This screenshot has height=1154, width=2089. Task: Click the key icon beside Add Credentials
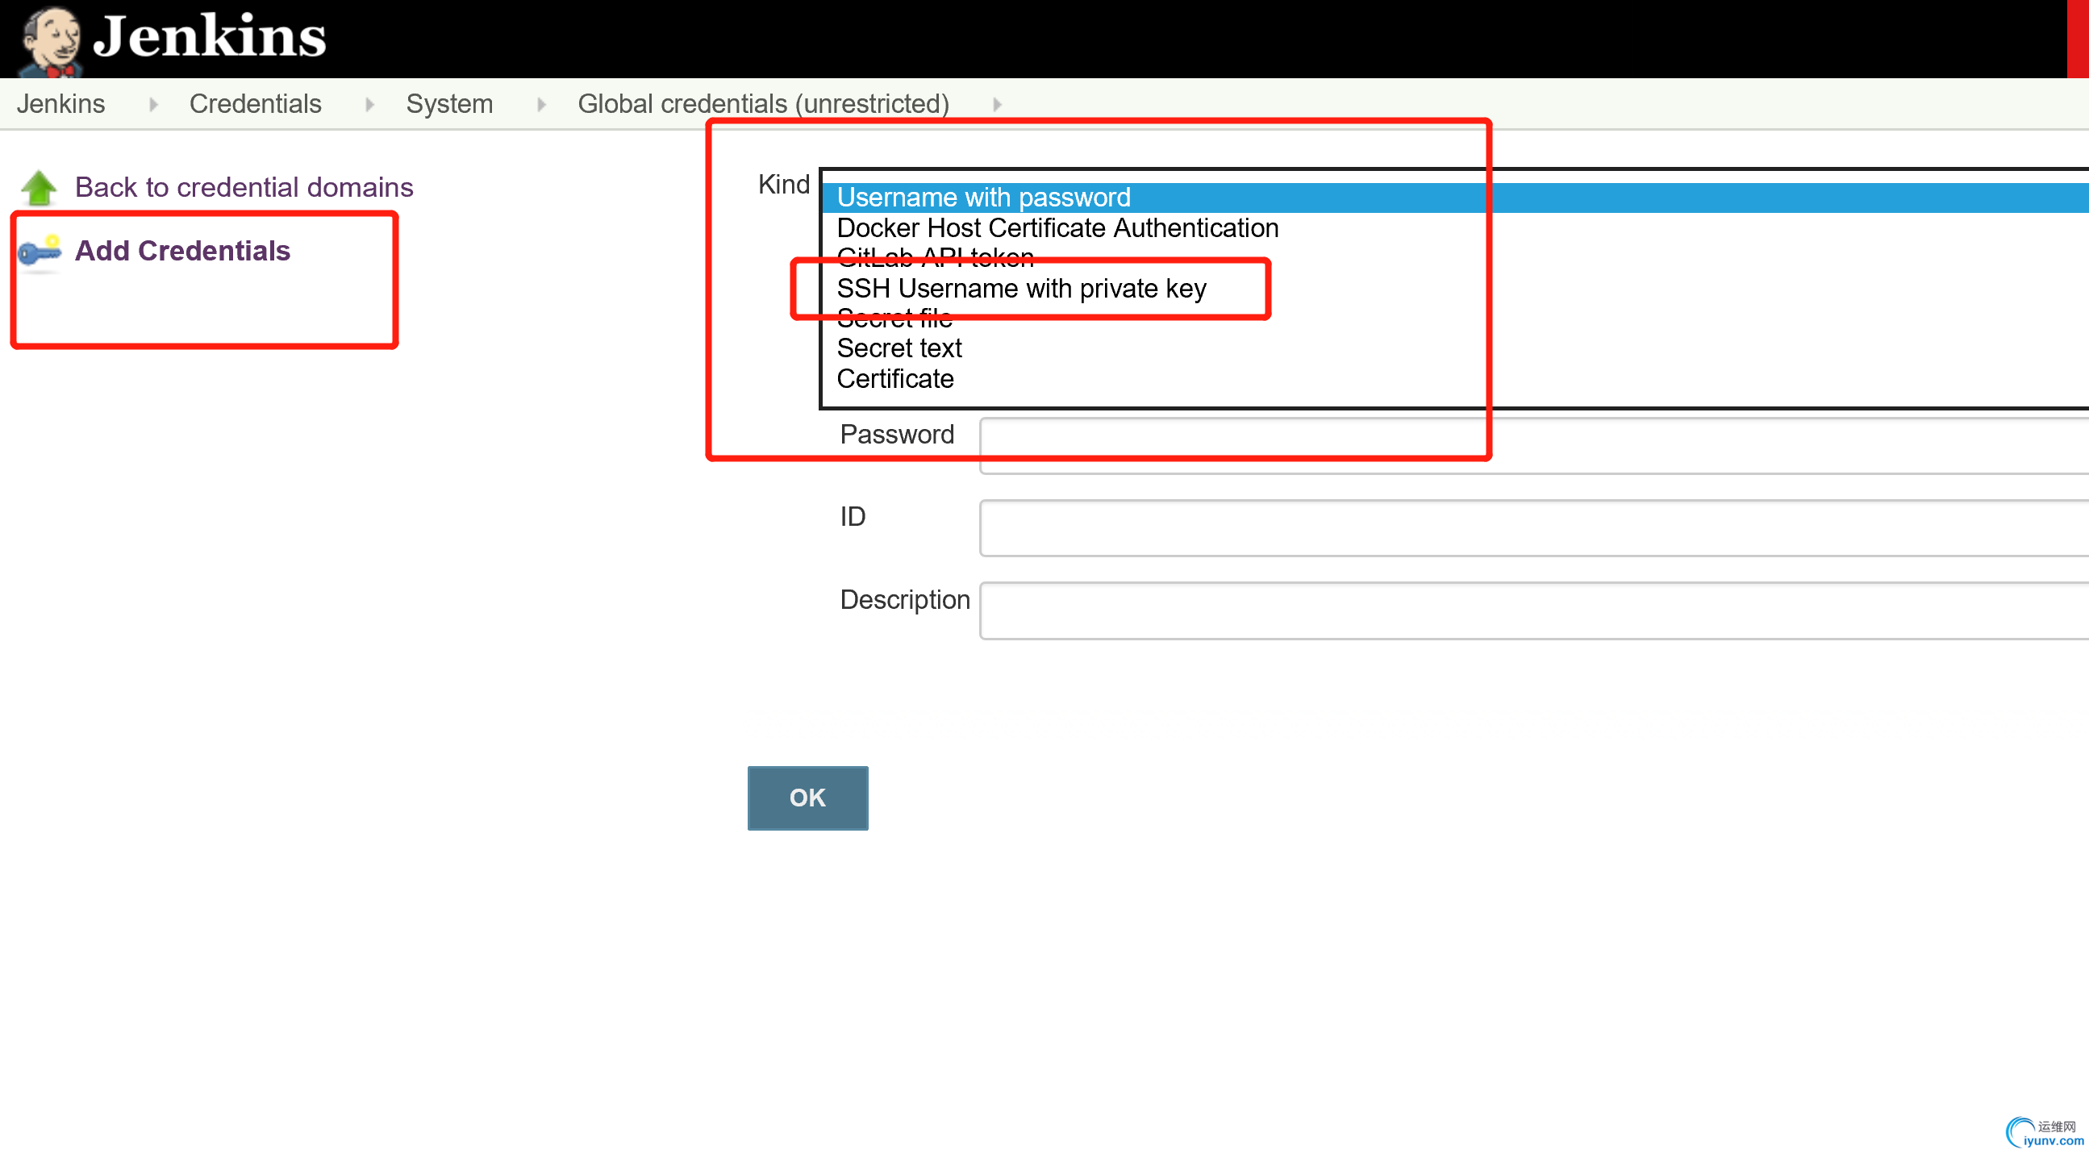40,251
